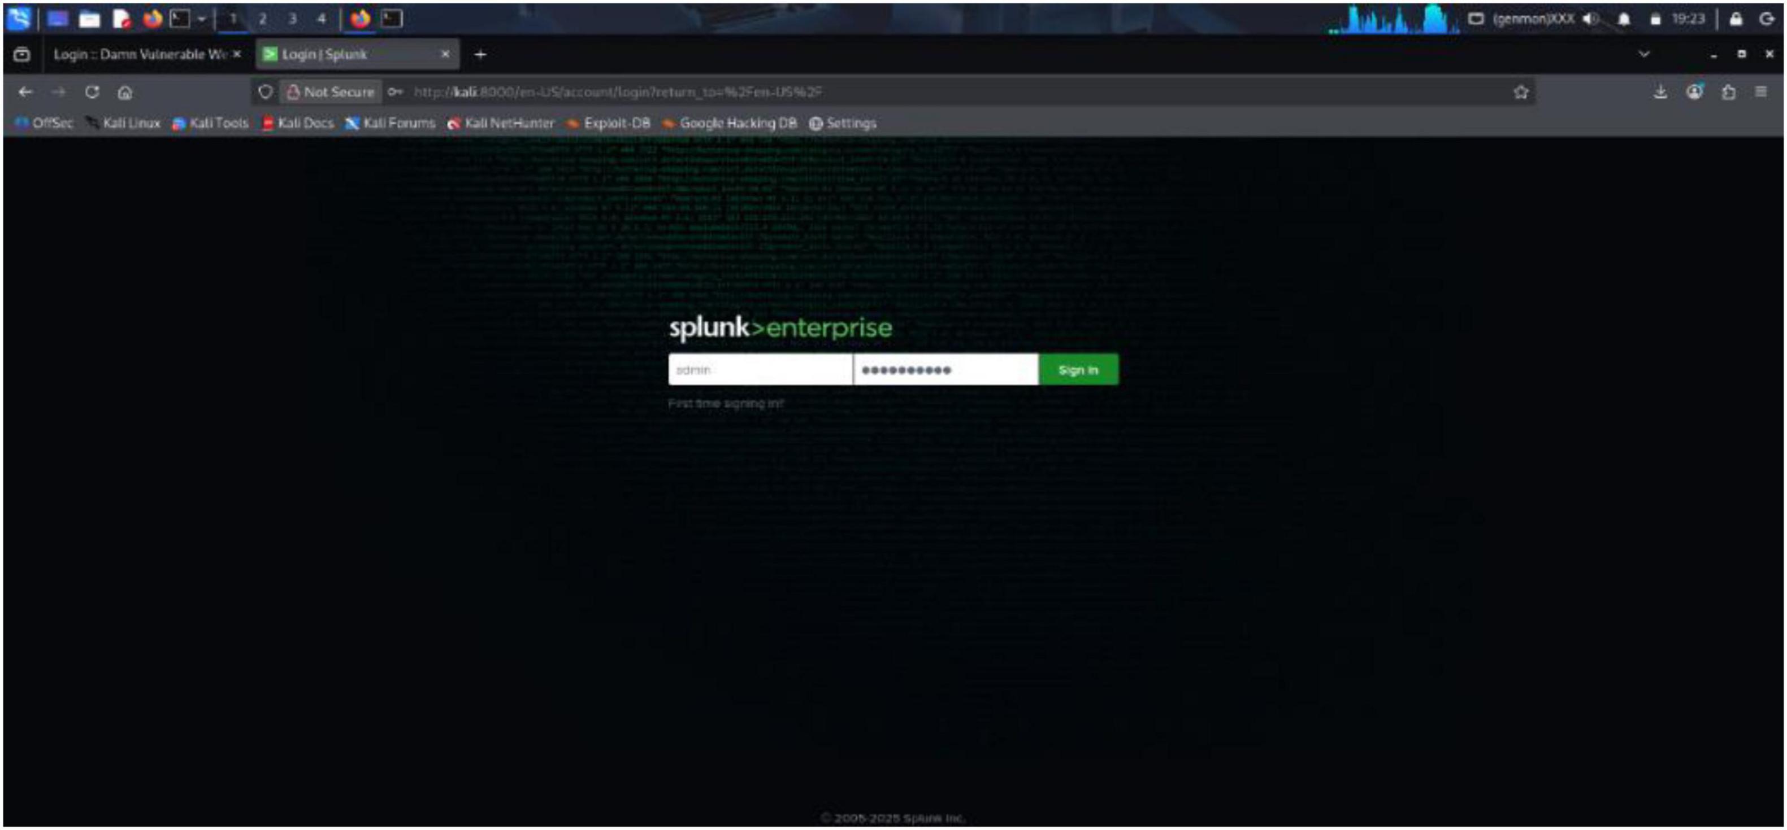
Task: Open the Kali Linux bookmark
Action: 123,123
